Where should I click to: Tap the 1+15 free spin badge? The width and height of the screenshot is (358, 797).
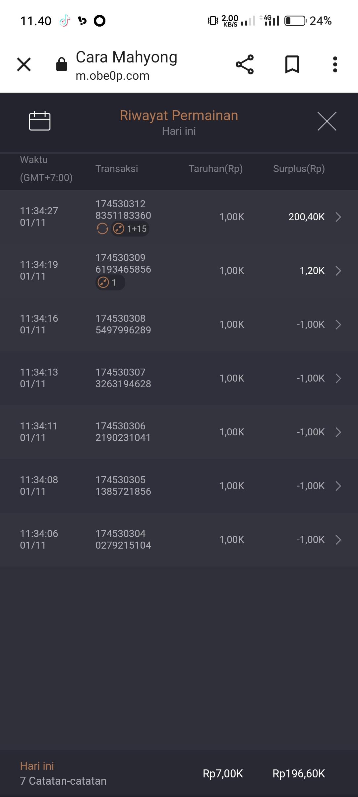pos(130,229)
